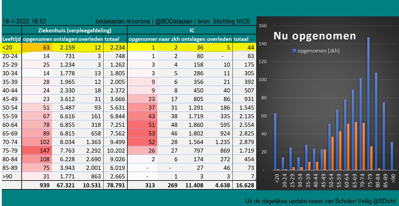Image resolution: width=399 pixels, height=206 pixels.
Task: Select the value 863 in >90 row
Action: 96,176
